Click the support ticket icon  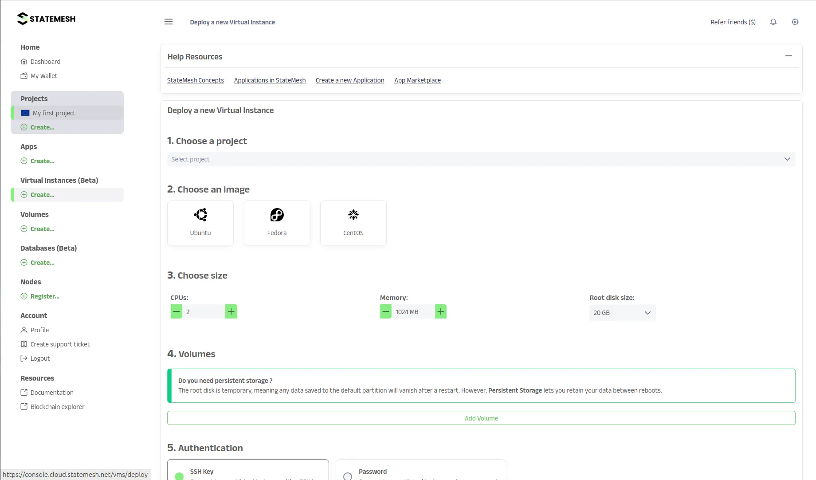click(24, 344)
